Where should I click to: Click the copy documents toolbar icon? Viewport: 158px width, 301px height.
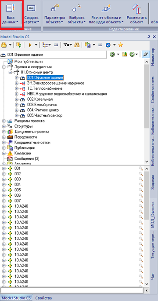pos(87,45)
